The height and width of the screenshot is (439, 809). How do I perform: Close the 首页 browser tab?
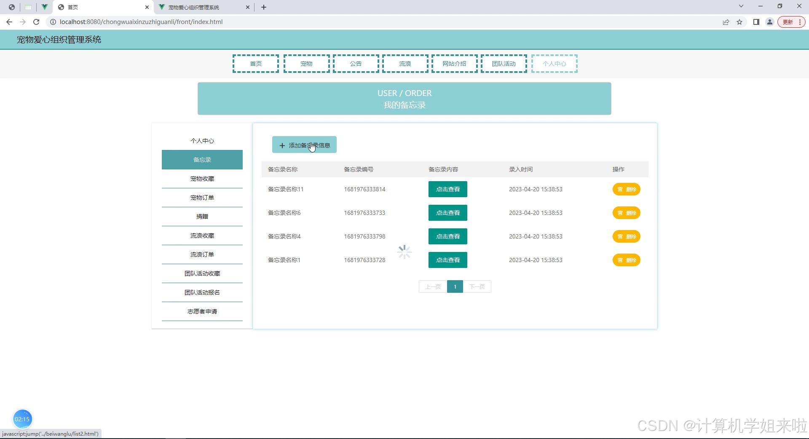point(147,7)
